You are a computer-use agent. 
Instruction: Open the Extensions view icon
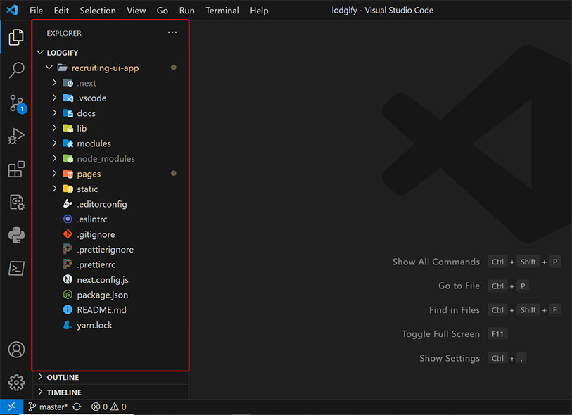point(15,170)
